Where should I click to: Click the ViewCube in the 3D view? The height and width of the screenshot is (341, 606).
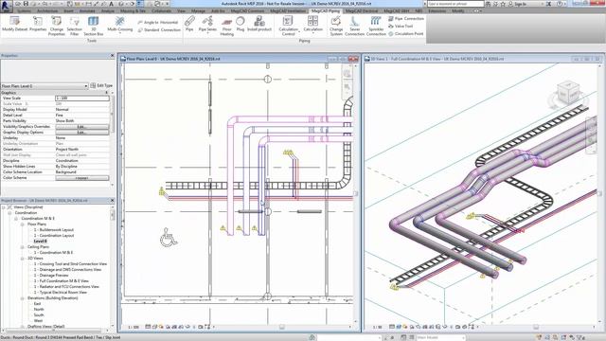[568, 93]
